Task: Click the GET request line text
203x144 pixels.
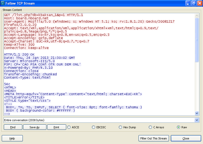Action: pyautogui.click(x=43, y=15)
